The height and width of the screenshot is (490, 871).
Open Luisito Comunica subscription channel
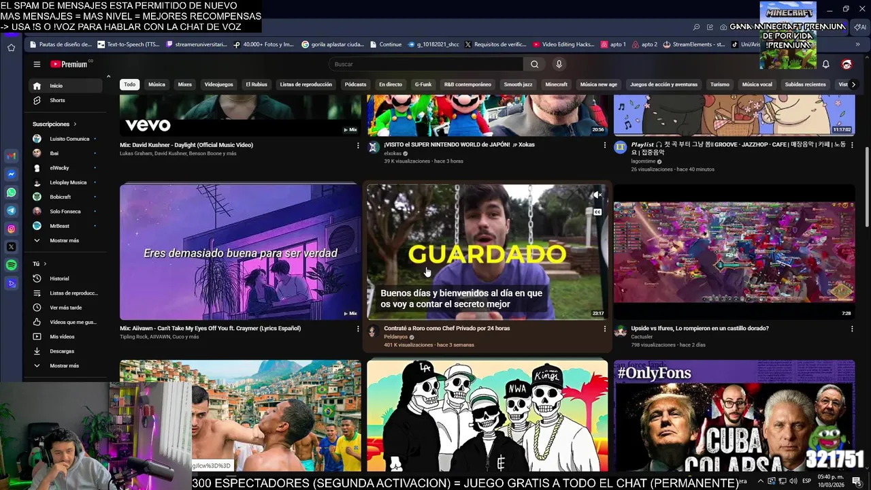[x=68, y=139]
